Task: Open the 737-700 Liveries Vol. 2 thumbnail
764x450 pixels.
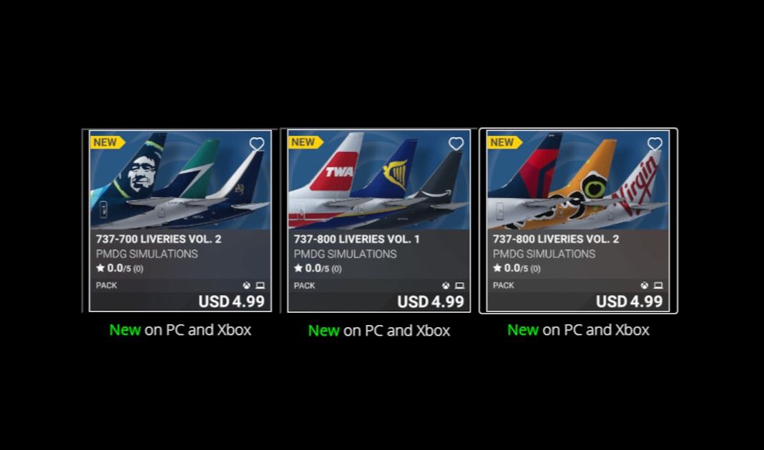Action: point(180,180)
